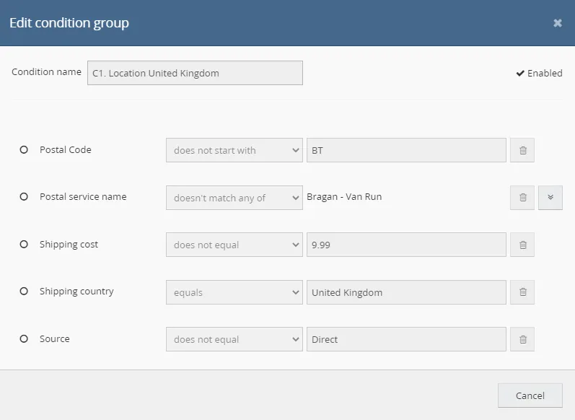This screenshot has width=575, height=420.
Task: Select the Shipping country radio button
Action: coord(24,292)
